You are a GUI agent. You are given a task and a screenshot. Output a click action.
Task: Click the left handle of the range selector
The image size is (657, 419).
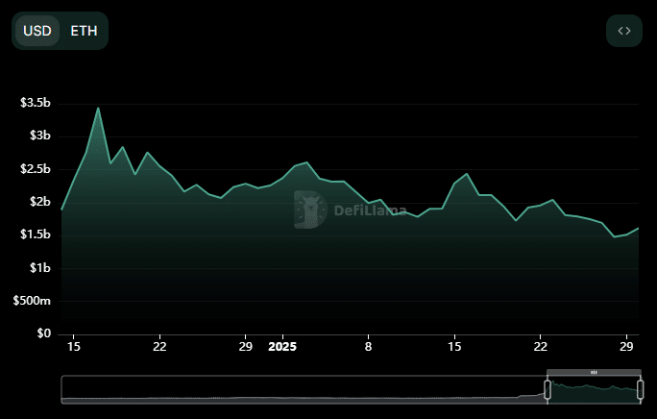[x=547, y=389]
